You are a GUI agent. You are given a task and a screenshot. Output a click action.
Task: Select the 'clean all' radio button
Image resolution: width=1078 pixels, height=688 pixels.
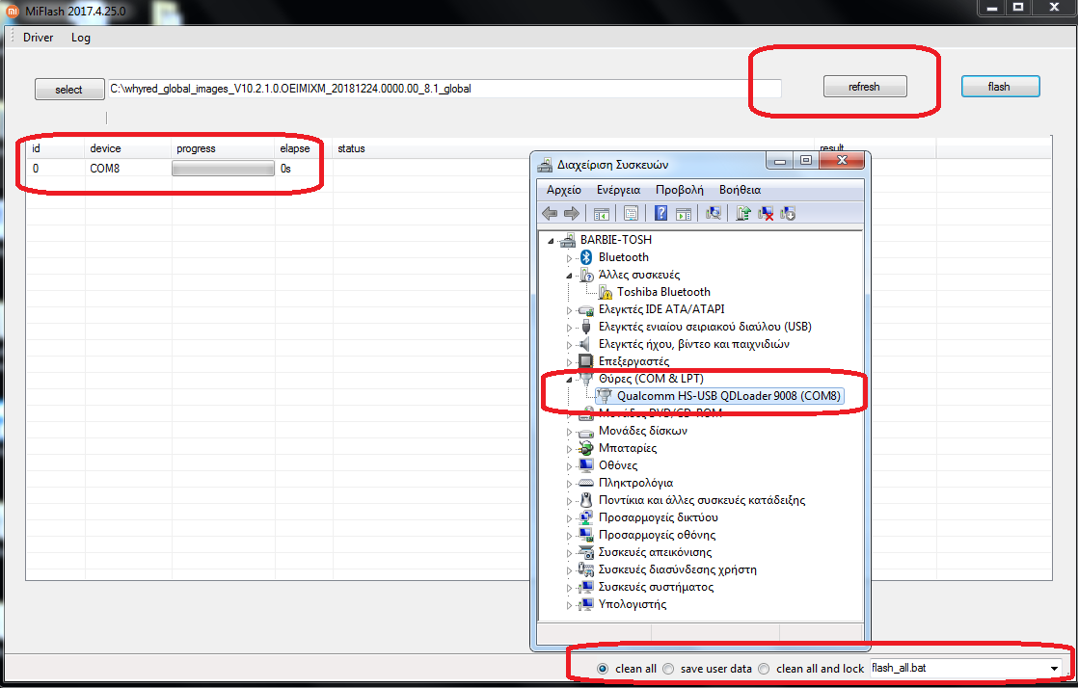tap(604, 669)
